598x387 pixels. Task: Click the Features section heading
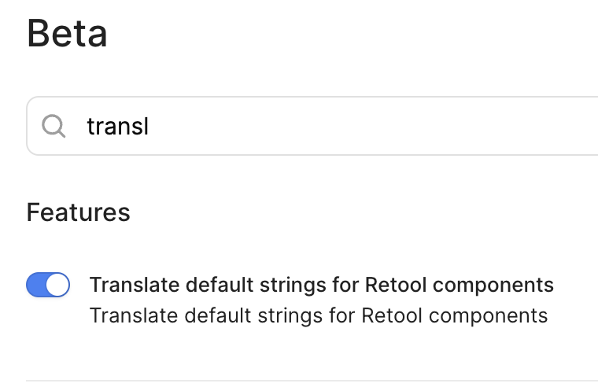78,212
